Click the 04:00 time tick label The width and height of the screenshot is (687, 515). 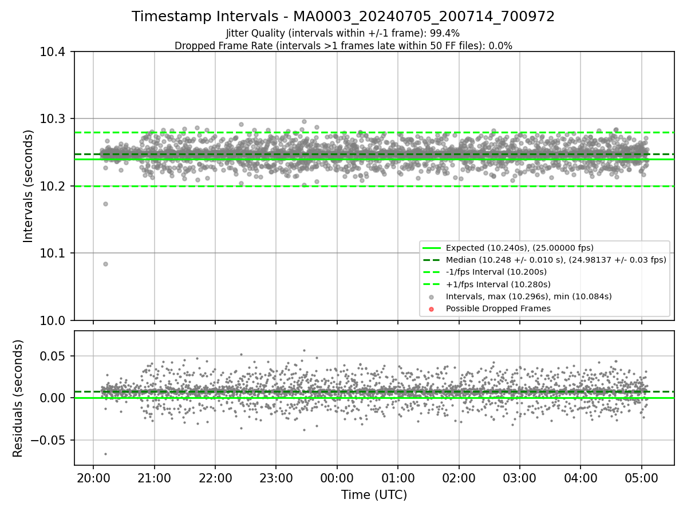pyautogui.click(x=581, y=477)
